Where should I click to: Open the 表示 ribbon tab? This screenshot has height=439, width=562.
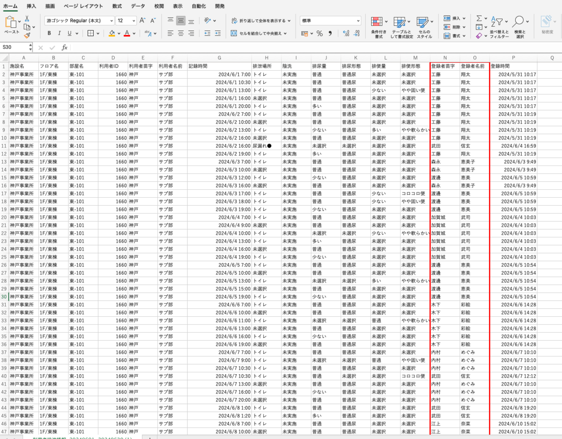tap(177, 7)
